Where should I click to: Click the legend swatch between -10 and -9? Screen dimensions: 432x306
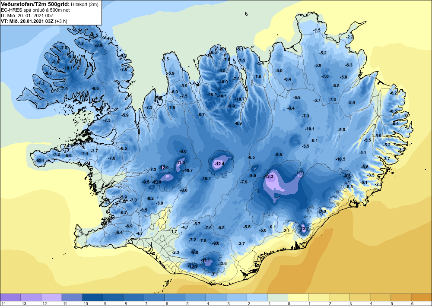(x=92, y=297)
